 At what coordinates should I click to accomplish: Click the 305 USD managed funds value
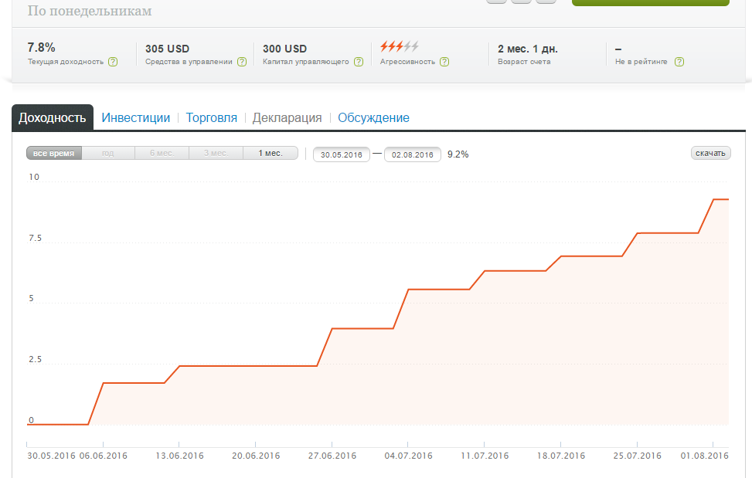[168, 49]
